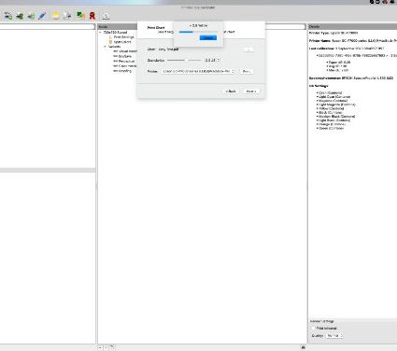Click the 'Light Magenta' ink entry

337,105
